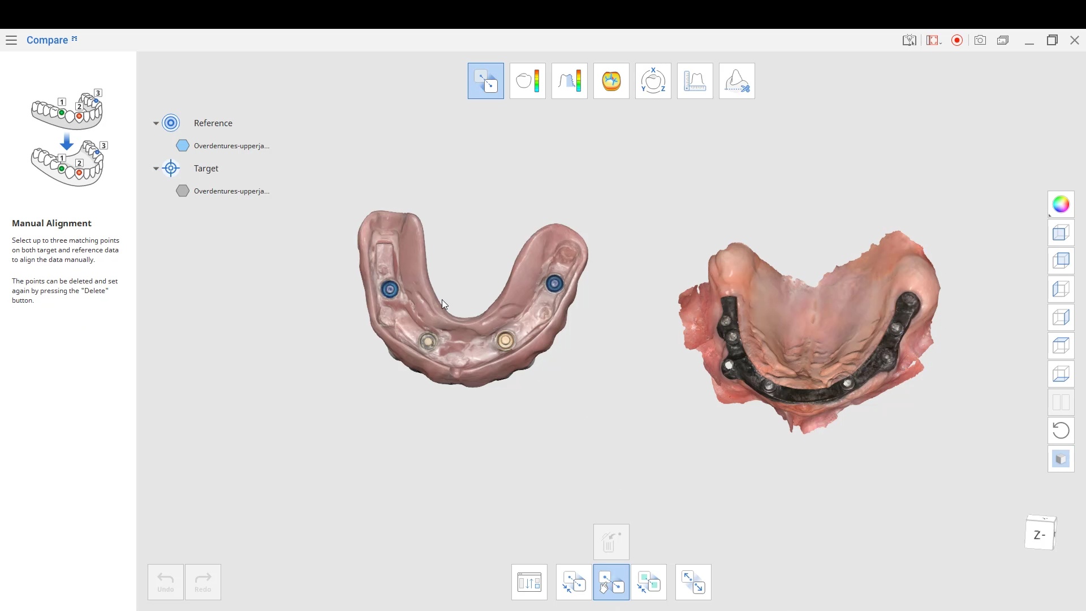Toggle blue hexagon of Reference Overdentures data

click(183, 145)
